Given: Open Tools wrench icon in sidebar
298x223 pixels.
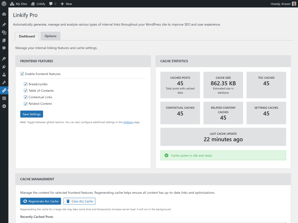Looking at the screenshot, I should [4, 82].
